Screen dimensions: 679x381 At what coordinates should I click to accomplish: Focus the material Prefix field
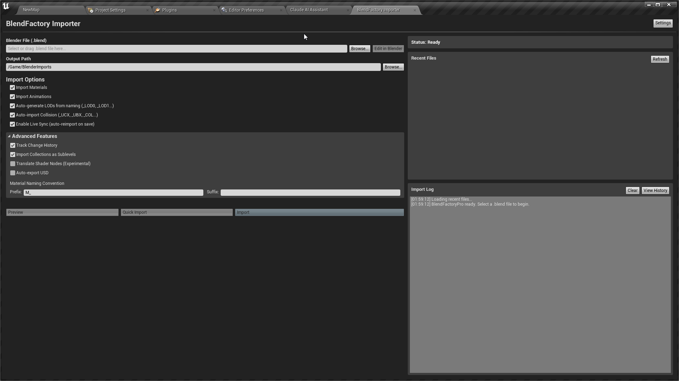click(x=114, y=193)
